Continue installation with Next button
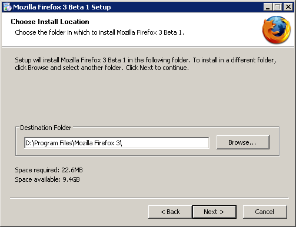 click(214, 212)
